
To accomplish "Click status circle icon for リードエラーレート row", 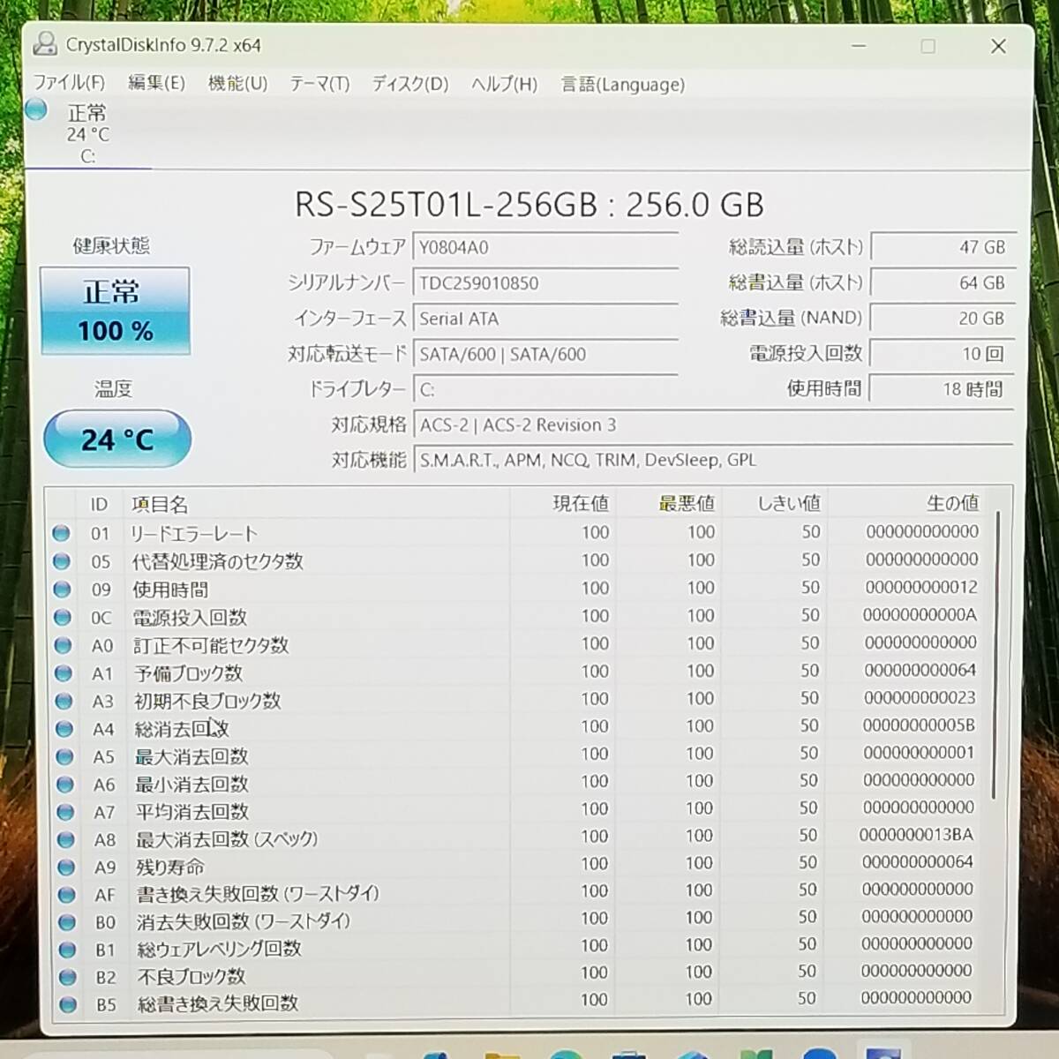I will pyautogui.click(x=61, y=533).
